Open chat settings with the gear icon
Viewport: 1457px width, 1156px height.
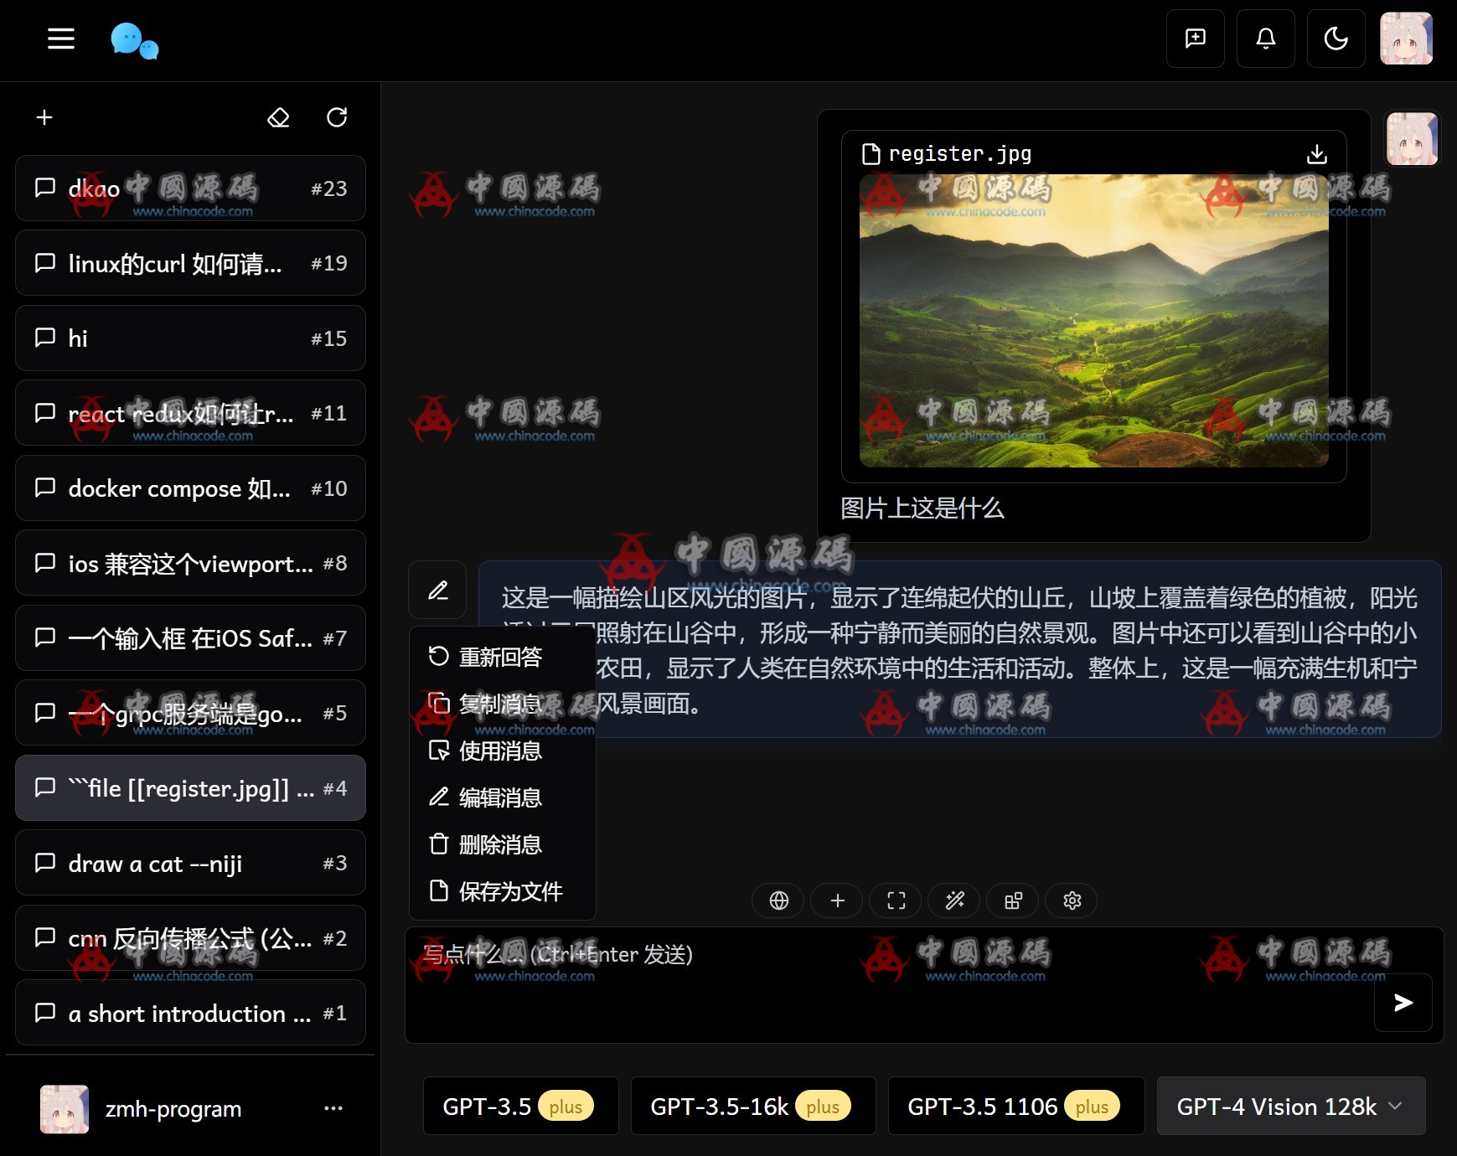click(1071, 901)
